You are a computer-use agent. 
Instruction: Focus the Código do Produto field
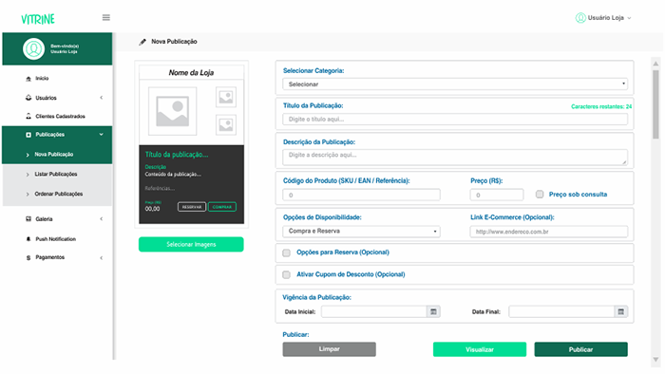point(361,195)
